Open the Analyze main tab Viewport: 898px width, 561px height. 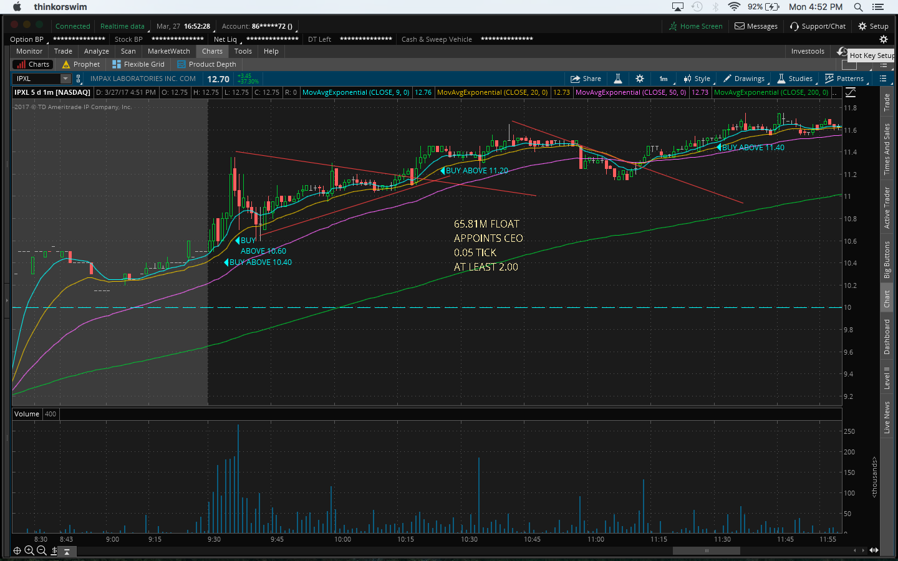pos(97,51)
